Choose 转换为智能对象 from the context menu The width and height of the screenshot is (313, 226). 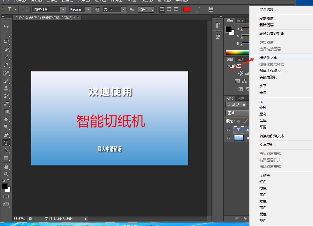[272, 34]
